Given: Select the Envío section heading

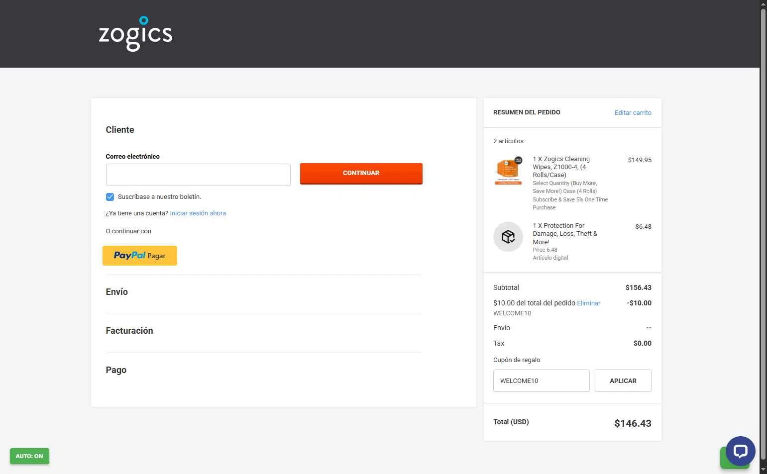Looking at the screenshot, I should click(116, 292).
